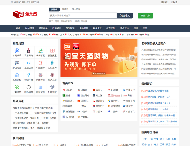
Task: Click into the search text field
Action: point(82,15)
